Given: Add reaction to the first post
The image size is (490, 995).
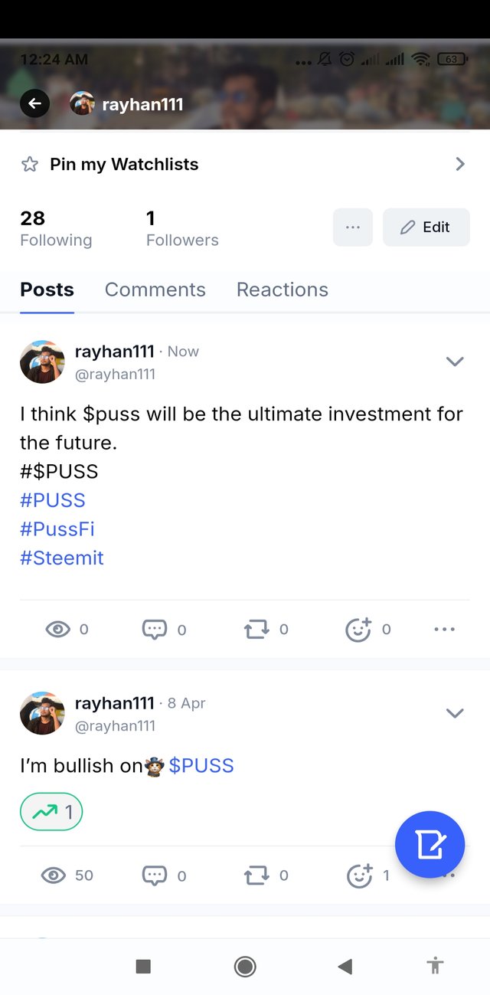Looking at the screenshot, I should point(358,630).
